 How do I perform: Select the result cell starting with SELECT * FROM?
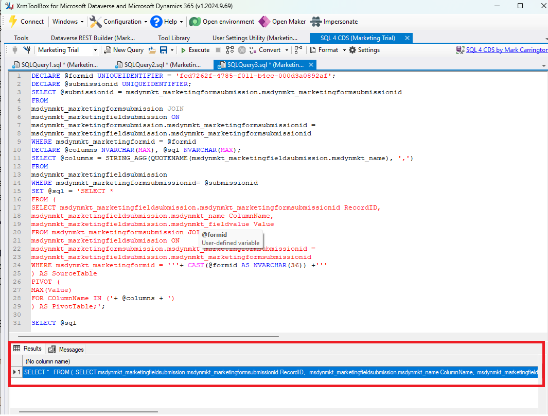coord(280,372)
